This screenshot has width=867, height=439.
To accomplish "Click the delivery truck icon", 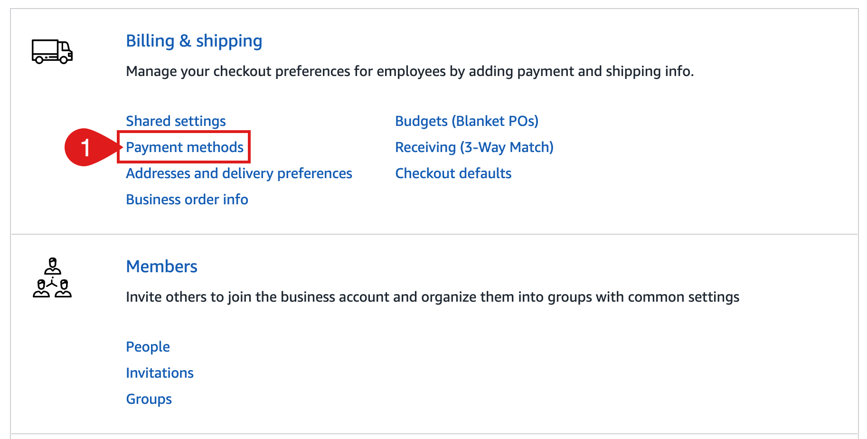I will pyautogui.click(x=52, y=52).
